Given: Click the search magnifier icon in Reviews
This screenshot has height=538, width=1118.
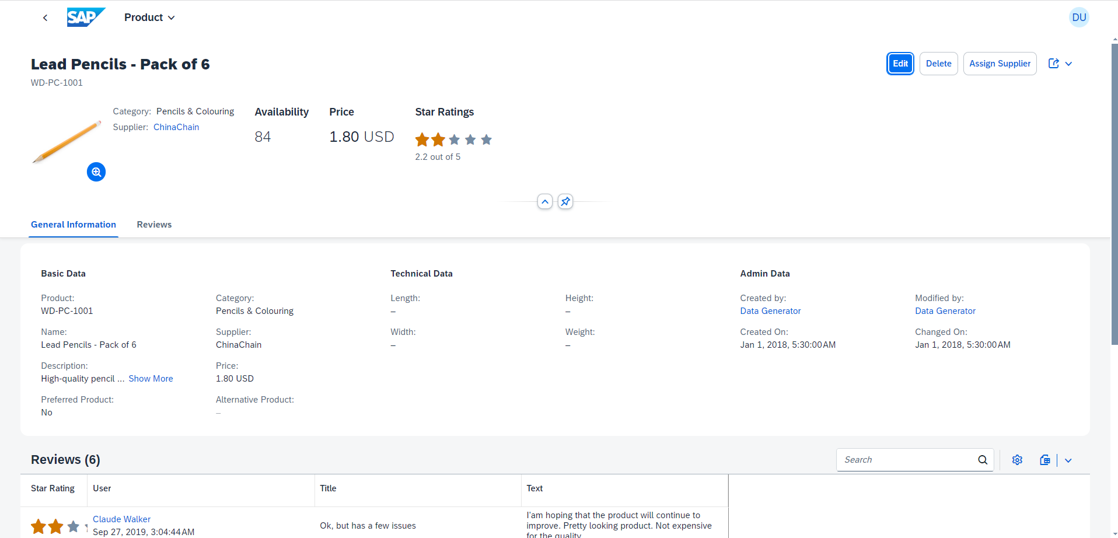Looking at the screenshot, I should point(983,460).
